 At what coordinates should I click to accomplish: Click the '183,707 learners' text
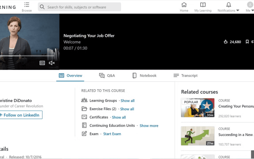click(x=230, y=144)
